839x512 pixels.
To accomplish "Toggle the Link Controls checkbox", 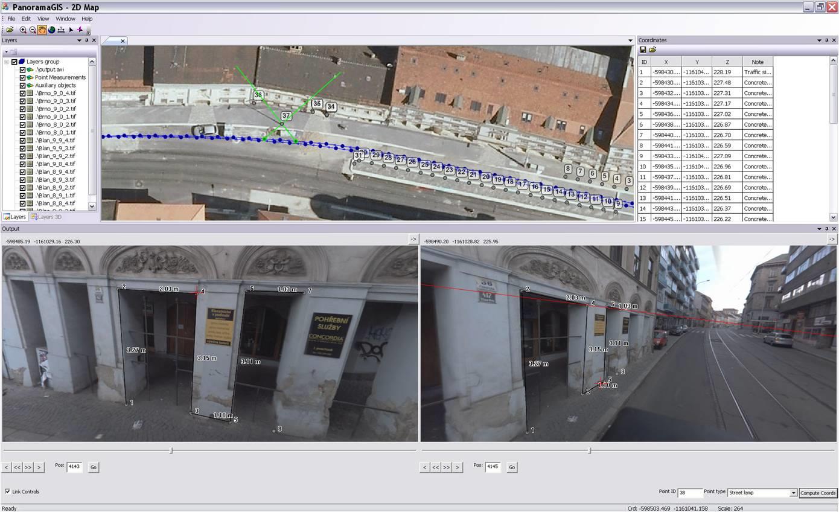I will coord(7,491).
